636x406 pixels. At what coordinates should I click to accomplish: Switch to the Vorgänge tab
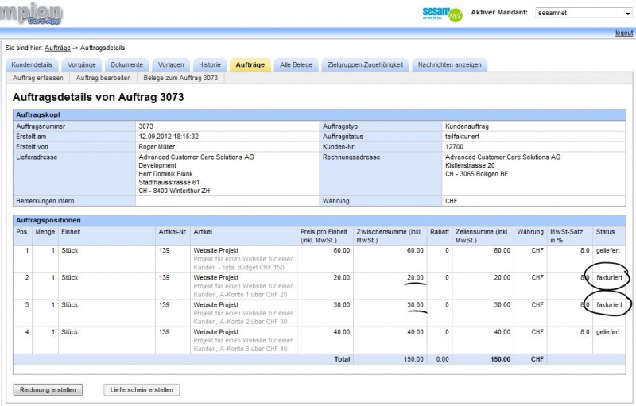[x=82, y=64]
